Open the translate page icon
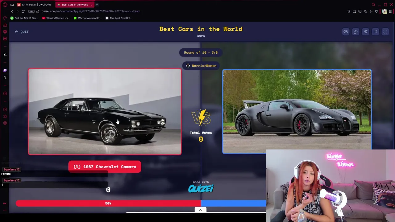 tap(365, 11)
